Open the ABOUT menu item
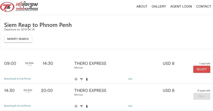Screen dimensions: 213x111 142,7
